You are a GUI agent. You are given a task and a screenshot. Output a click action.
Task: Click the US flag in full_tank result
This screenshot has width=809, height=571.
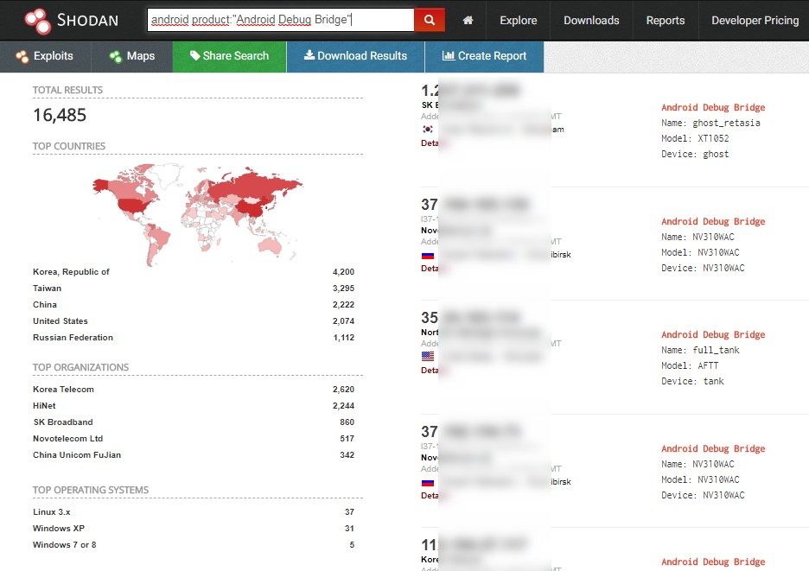428,356
